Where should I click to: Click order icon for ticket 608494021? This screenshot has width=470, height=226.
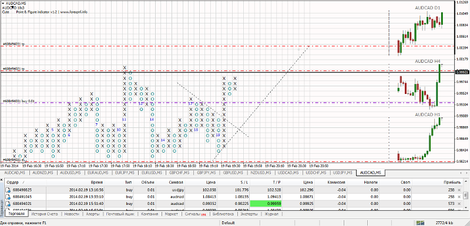(8, 204)
